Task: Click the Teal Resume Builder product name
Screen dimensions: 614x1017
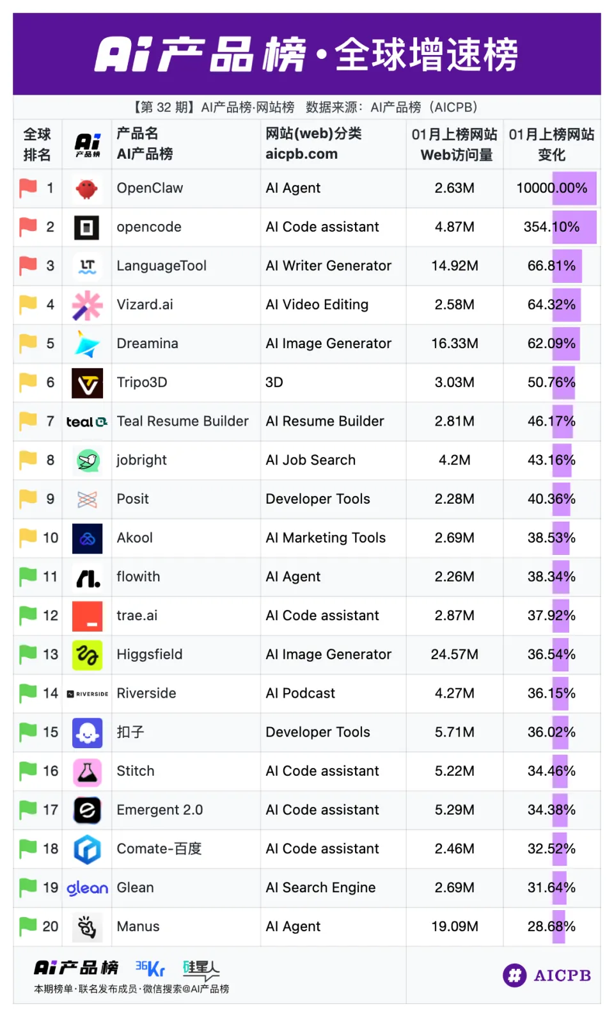Action: coord(182,421)
